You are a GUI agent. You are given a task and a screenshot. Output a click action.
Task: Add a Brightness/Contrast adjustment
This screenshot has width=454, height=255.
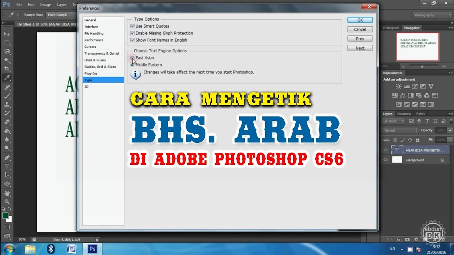[399, 86]
